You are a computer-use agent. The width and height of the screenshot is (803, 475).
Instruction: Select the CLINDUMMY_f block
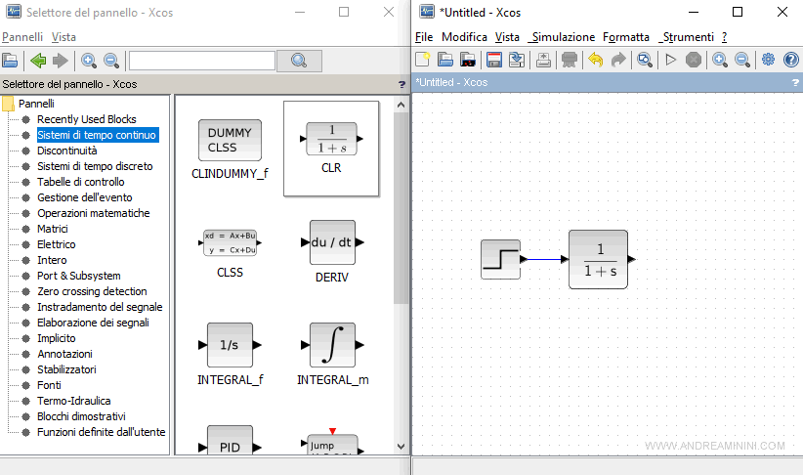pyautogui.click(x=230, y=150)
